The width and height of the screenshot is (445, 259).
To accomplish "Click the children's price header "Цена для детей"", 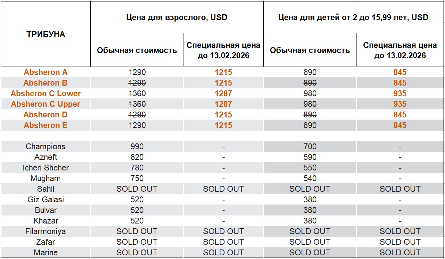I will tap(353, 18).
